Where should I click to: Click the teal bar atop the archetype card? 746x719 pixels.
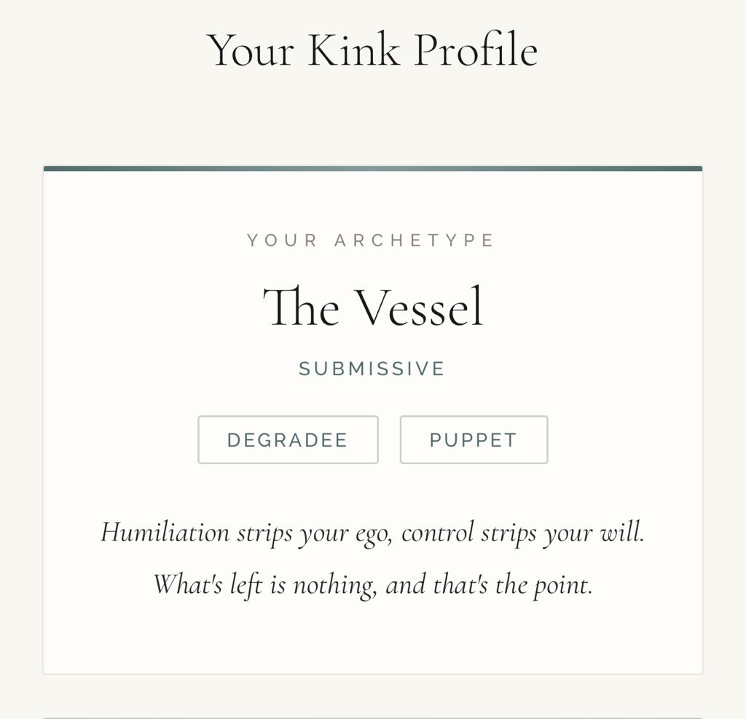coord(372,169)
